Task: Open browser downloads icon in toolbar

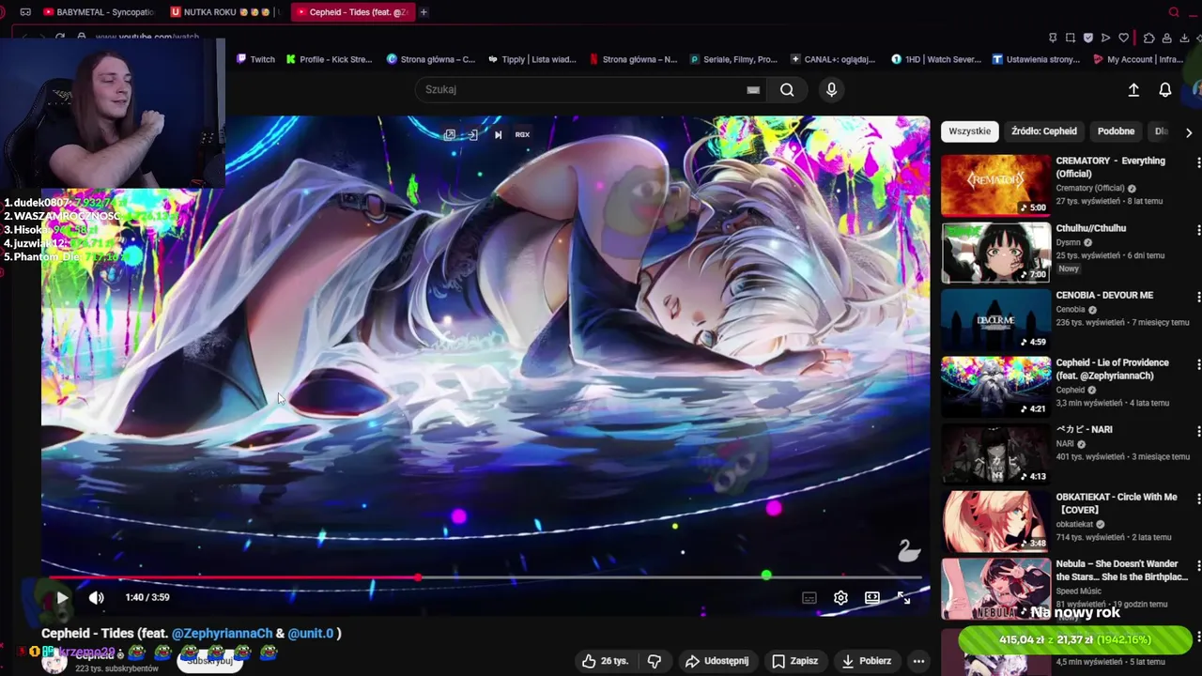Action: point(1184,38)
